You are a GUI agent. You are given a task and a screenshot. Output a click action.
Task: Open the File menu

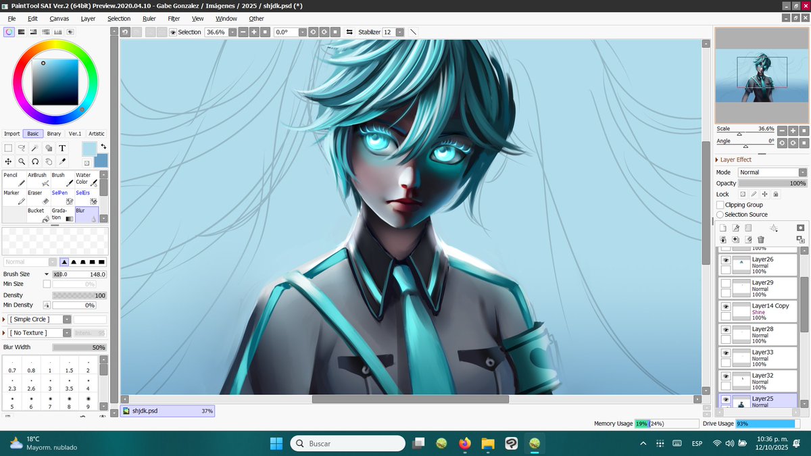tap(11, 18)
